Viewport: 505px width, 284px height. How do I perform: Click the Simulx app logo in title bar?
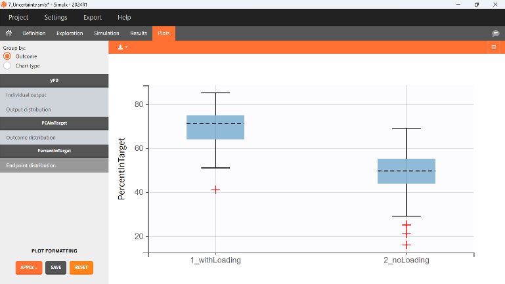(4, 4)
